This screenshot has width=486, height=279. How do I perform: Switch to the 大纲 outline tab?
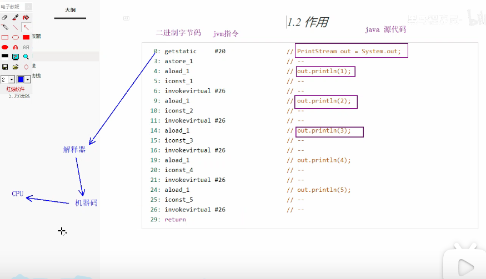(x=70, y=10)
